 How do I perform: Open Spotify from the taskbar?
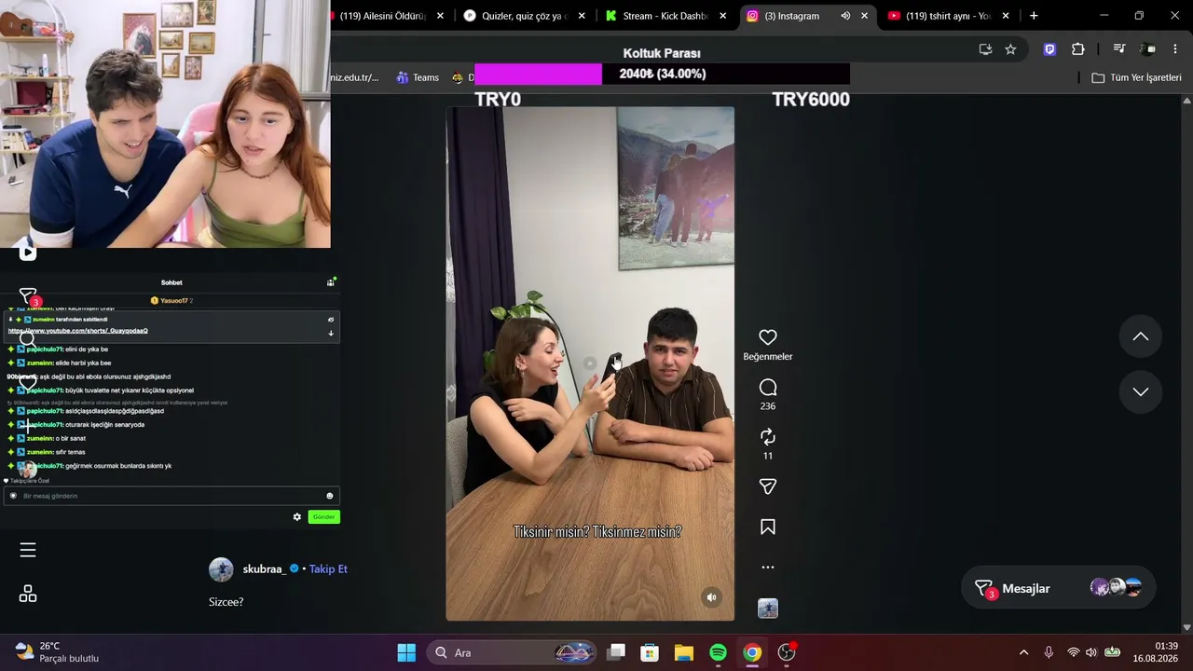pyautogui.click(x=718, y=652)
